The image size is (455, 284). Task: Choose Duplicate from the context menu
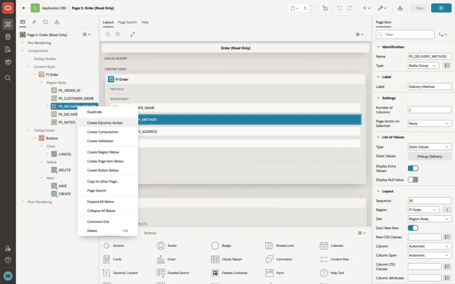[108, 112]
